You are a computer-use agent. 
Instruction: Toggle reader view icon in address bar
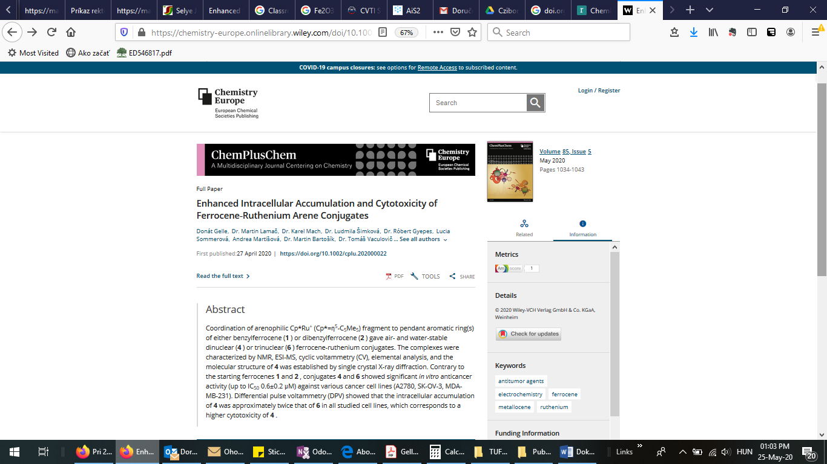[x=382, y=33]
